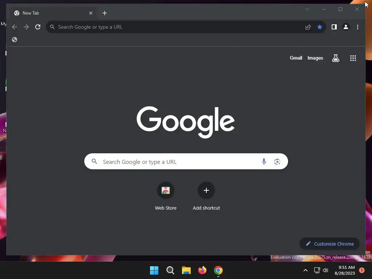Open the share this page icon
Screen dimensions: 372x279
tap(308, 27)
